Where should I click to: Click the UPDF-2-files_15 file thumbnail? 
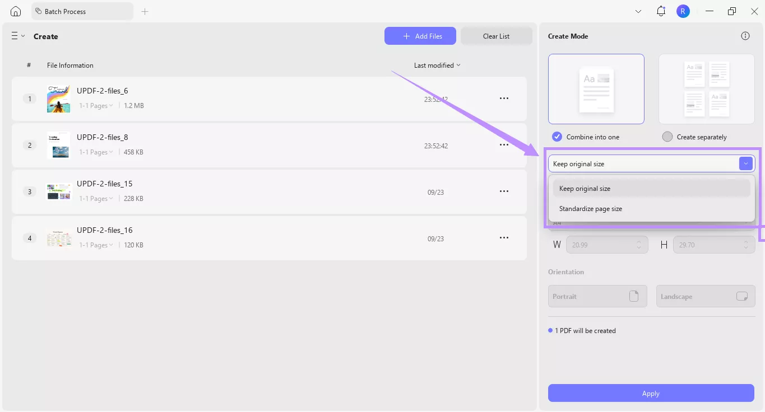pyautogui.click(x=58, y=191)
